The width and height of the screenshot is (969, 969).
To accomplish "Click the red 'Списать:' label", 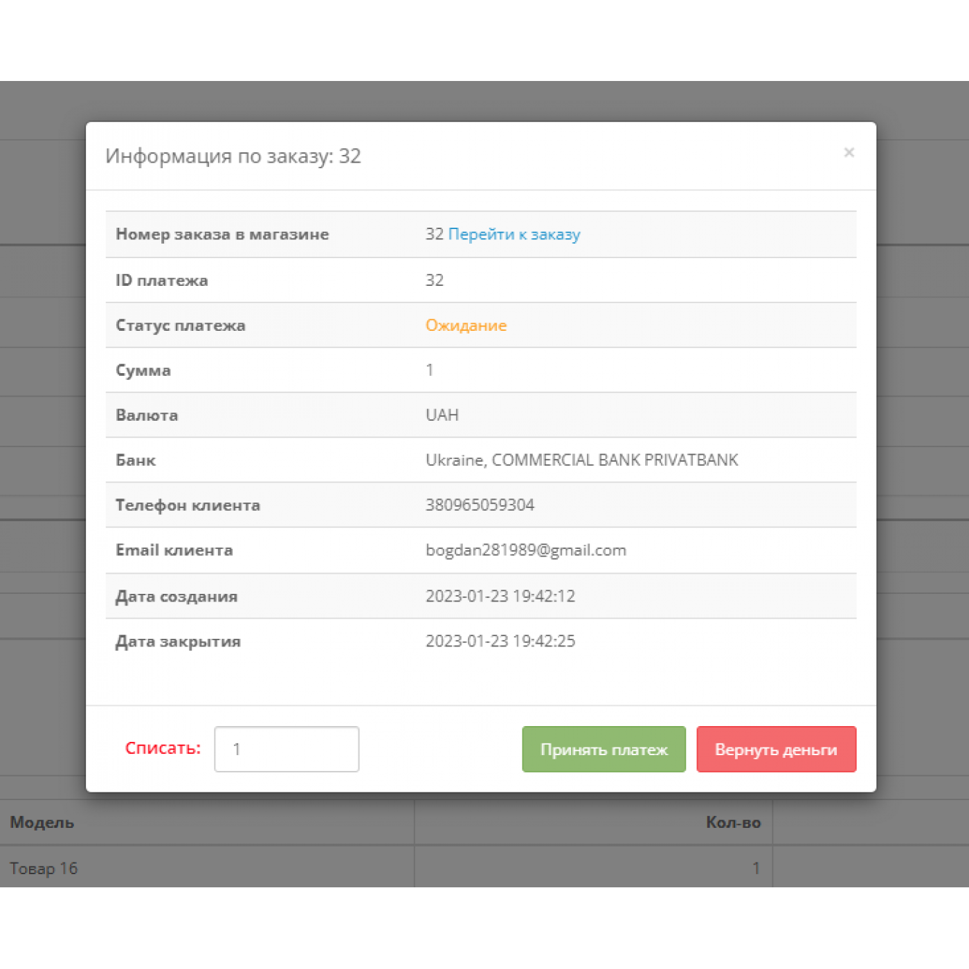I will [x=163, y=748].
